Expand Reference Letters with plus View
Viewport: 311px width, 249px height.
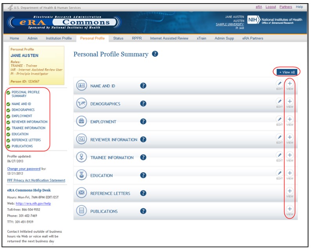pos(289,193)
